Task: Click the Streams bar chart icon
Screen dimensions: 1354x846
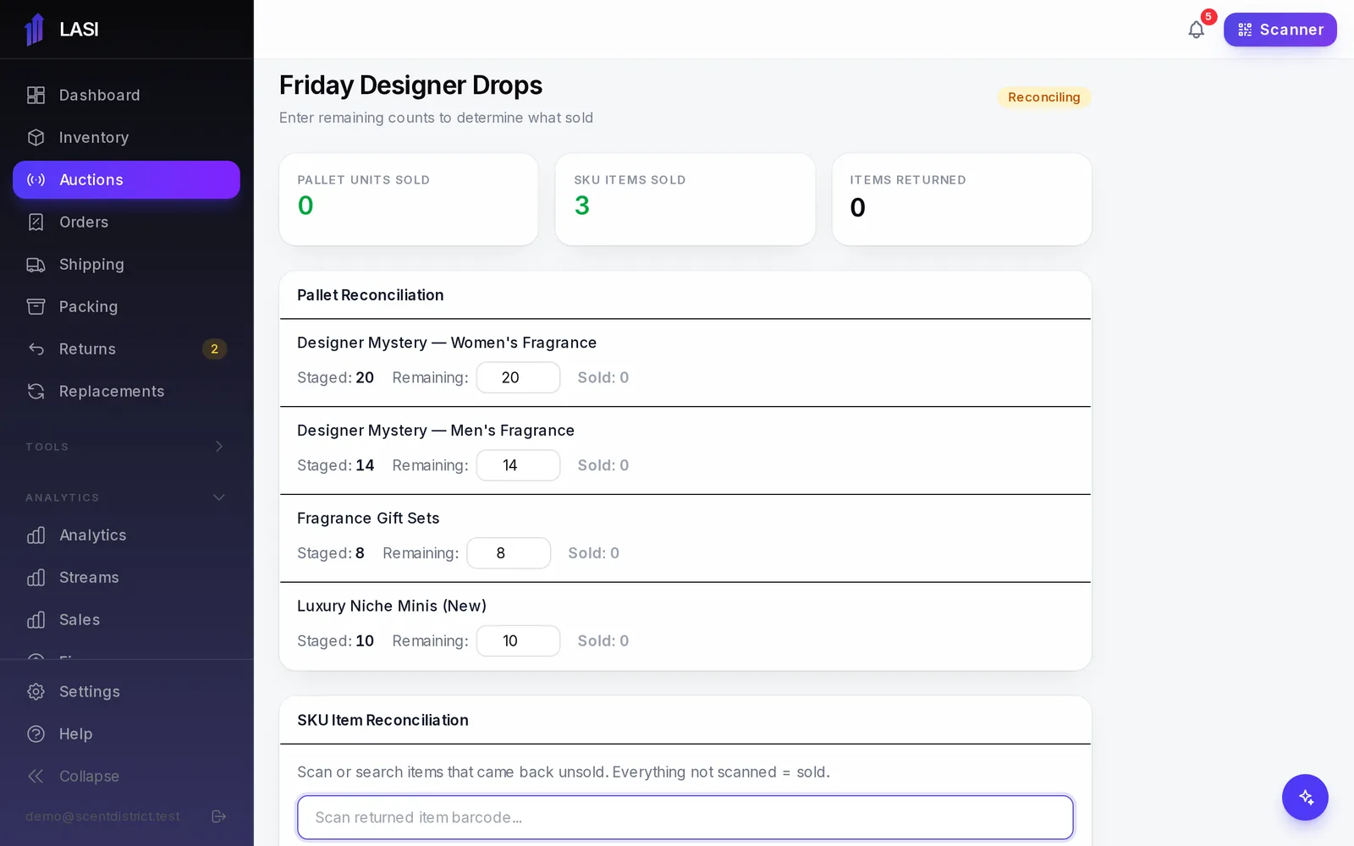Action: click(36, 577)
